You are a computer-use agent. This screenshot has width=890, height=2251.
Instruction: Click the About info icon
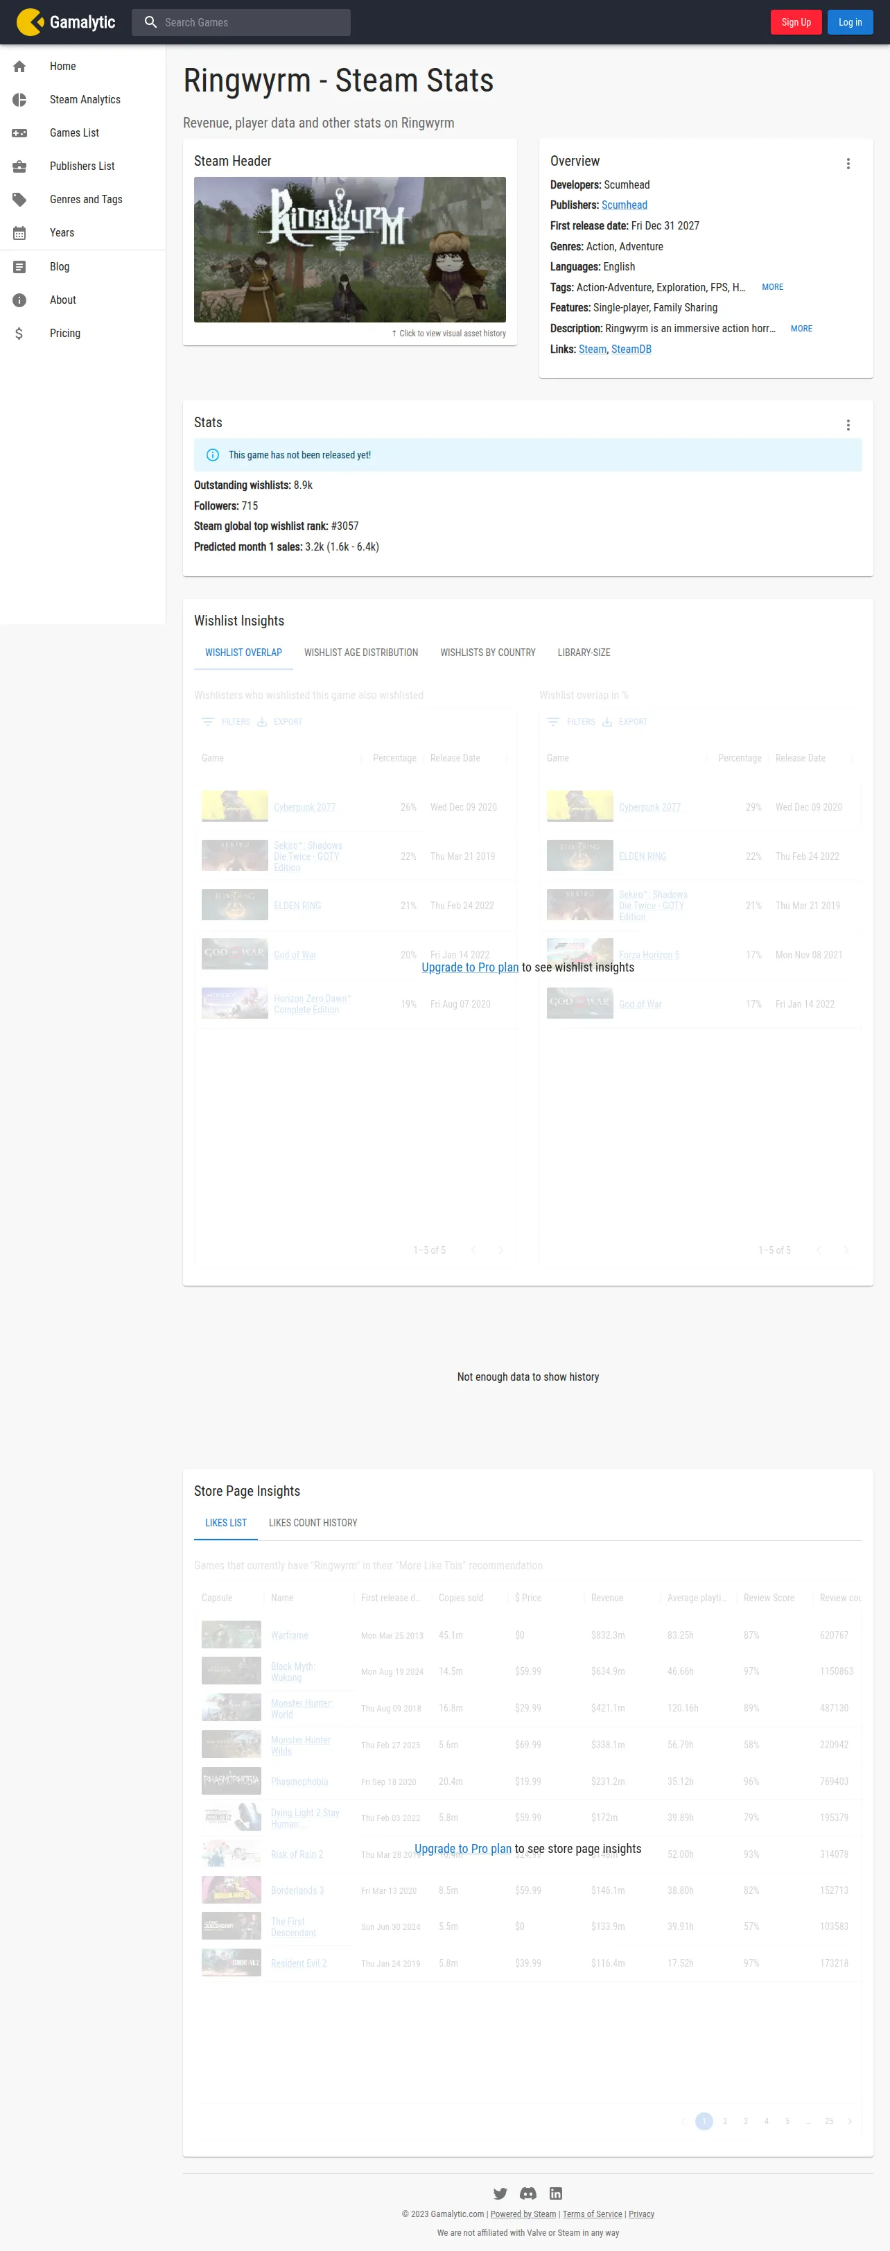[x=19, y=300]
